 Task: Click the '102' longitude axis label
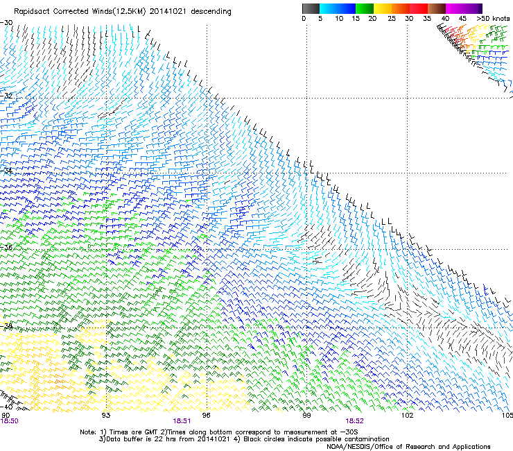[407, 416]
